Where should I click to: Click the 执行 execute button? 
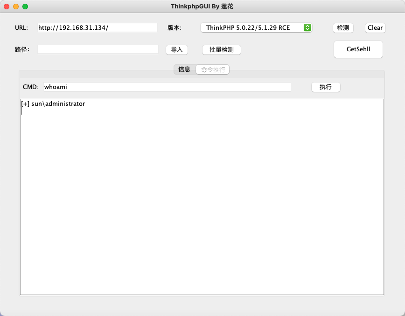(x=326, y=87)
